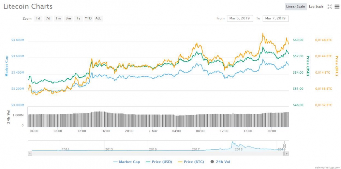Switch to Log Scale
Screen dimensions: 341x169
(316, 6)
